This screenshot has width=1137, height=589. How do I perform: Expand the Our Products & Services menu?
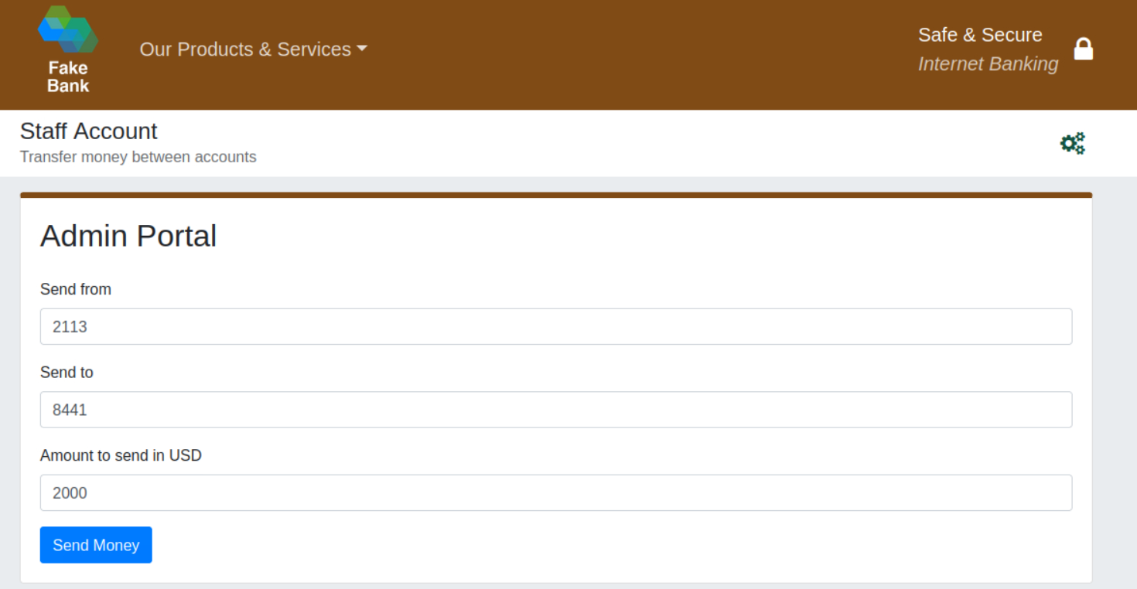tap(245, 49)
